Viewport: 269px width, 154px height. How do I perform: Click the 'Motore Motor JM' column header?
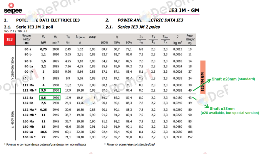click(26, 39)
